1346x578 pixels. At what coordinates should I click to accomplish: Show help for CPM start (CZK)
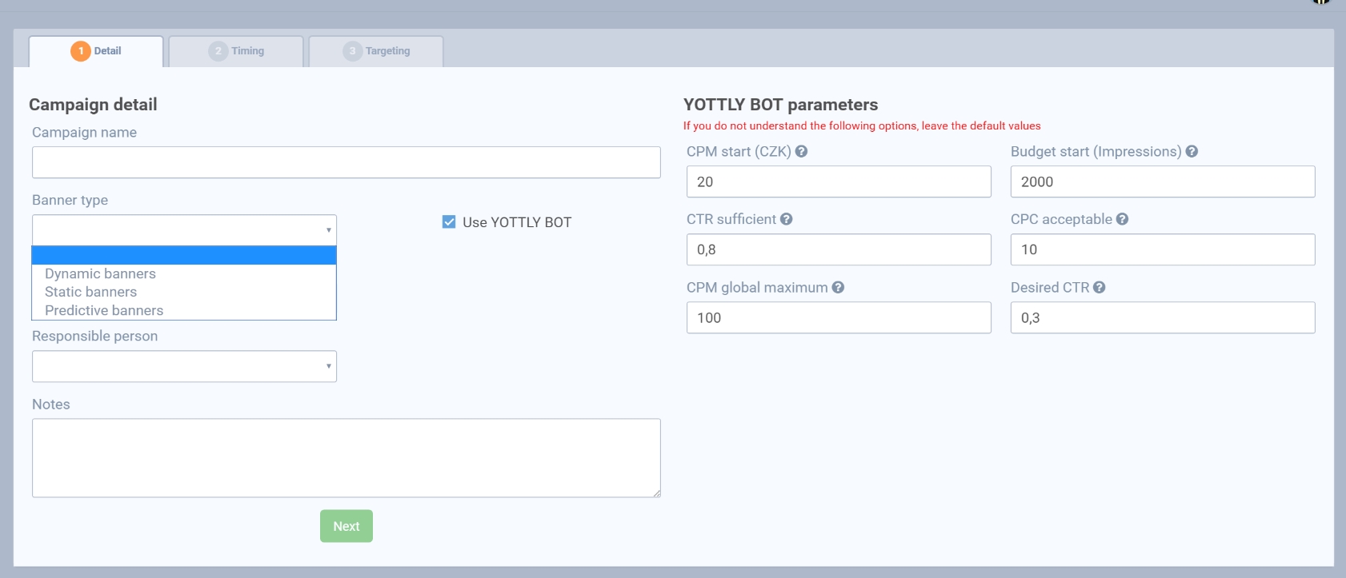pyautogui.click(x=801, y=151)
